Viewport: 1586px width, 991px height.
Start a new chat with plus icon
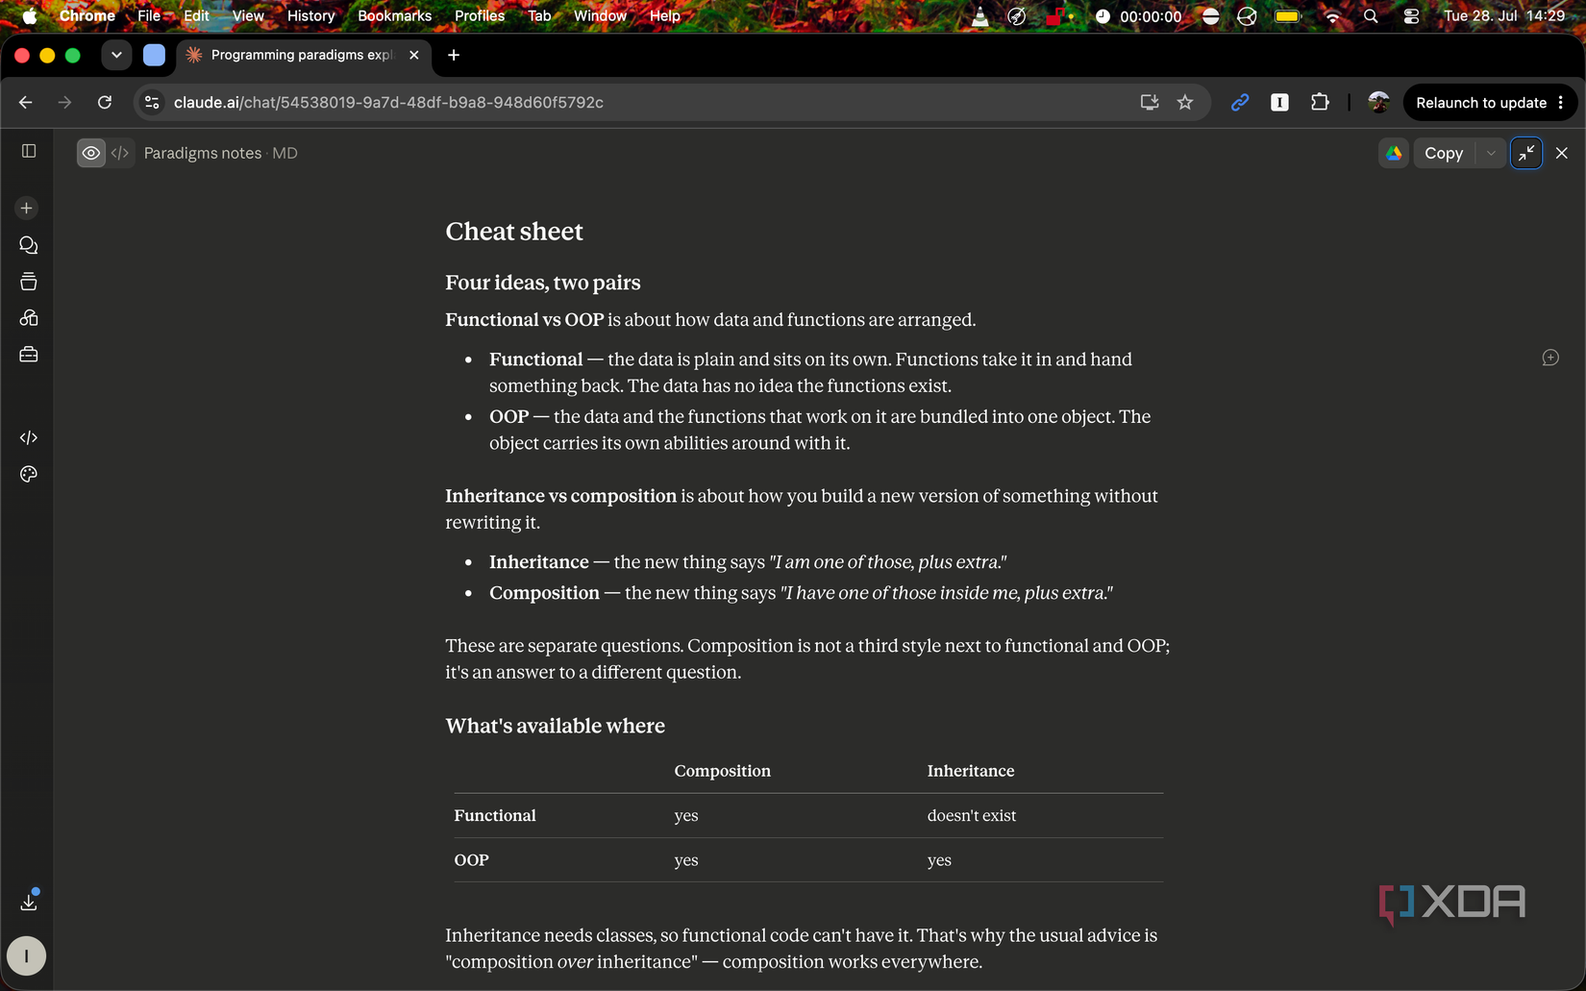click(27, 209)
